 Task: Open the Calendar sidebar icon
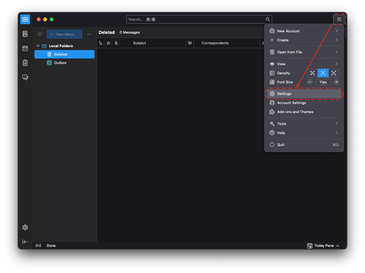coord(25,48)
